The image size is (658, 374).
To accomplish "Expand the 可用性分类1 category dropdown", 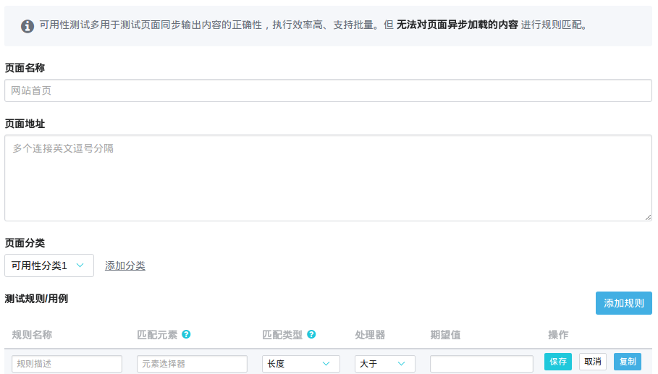I will pyautogui.click(x=49, y=265).
